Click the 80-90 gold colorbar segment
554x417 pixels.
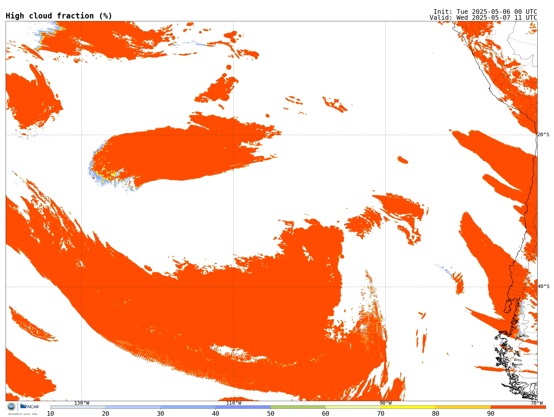tap(463, 407)
